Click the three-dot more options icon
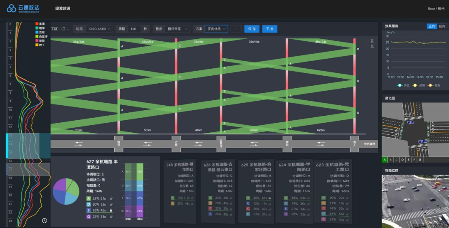 pyautogui.click(x=236, y=29)
